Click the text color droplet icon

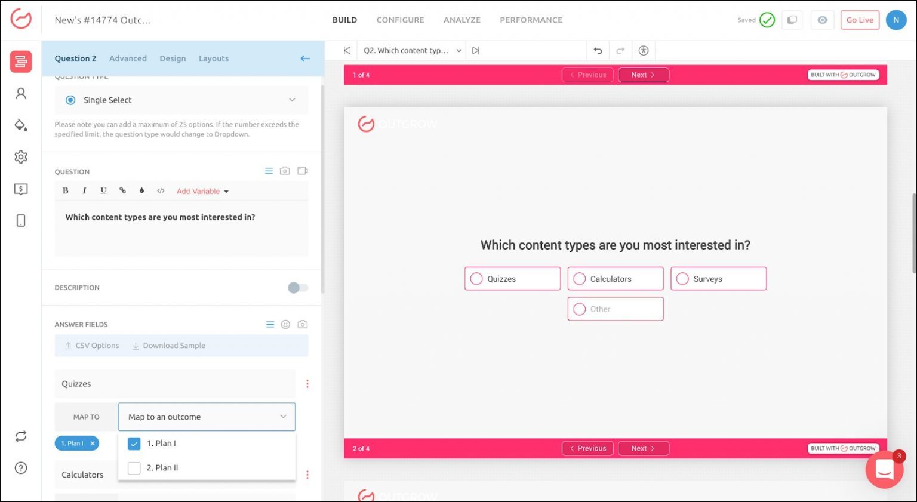[x=141, y=191]
